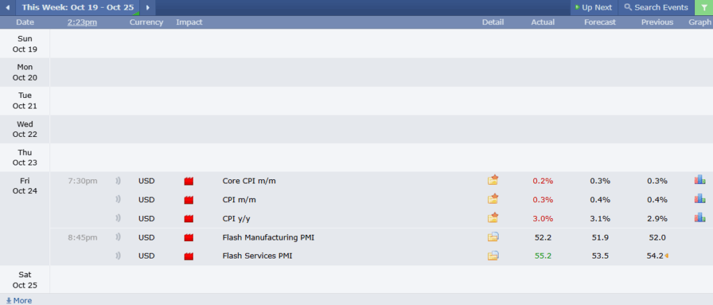Open the calendar filter icon
Viewport: 713px width, 305px height.
pyautogui.click(x=703, y=8)
